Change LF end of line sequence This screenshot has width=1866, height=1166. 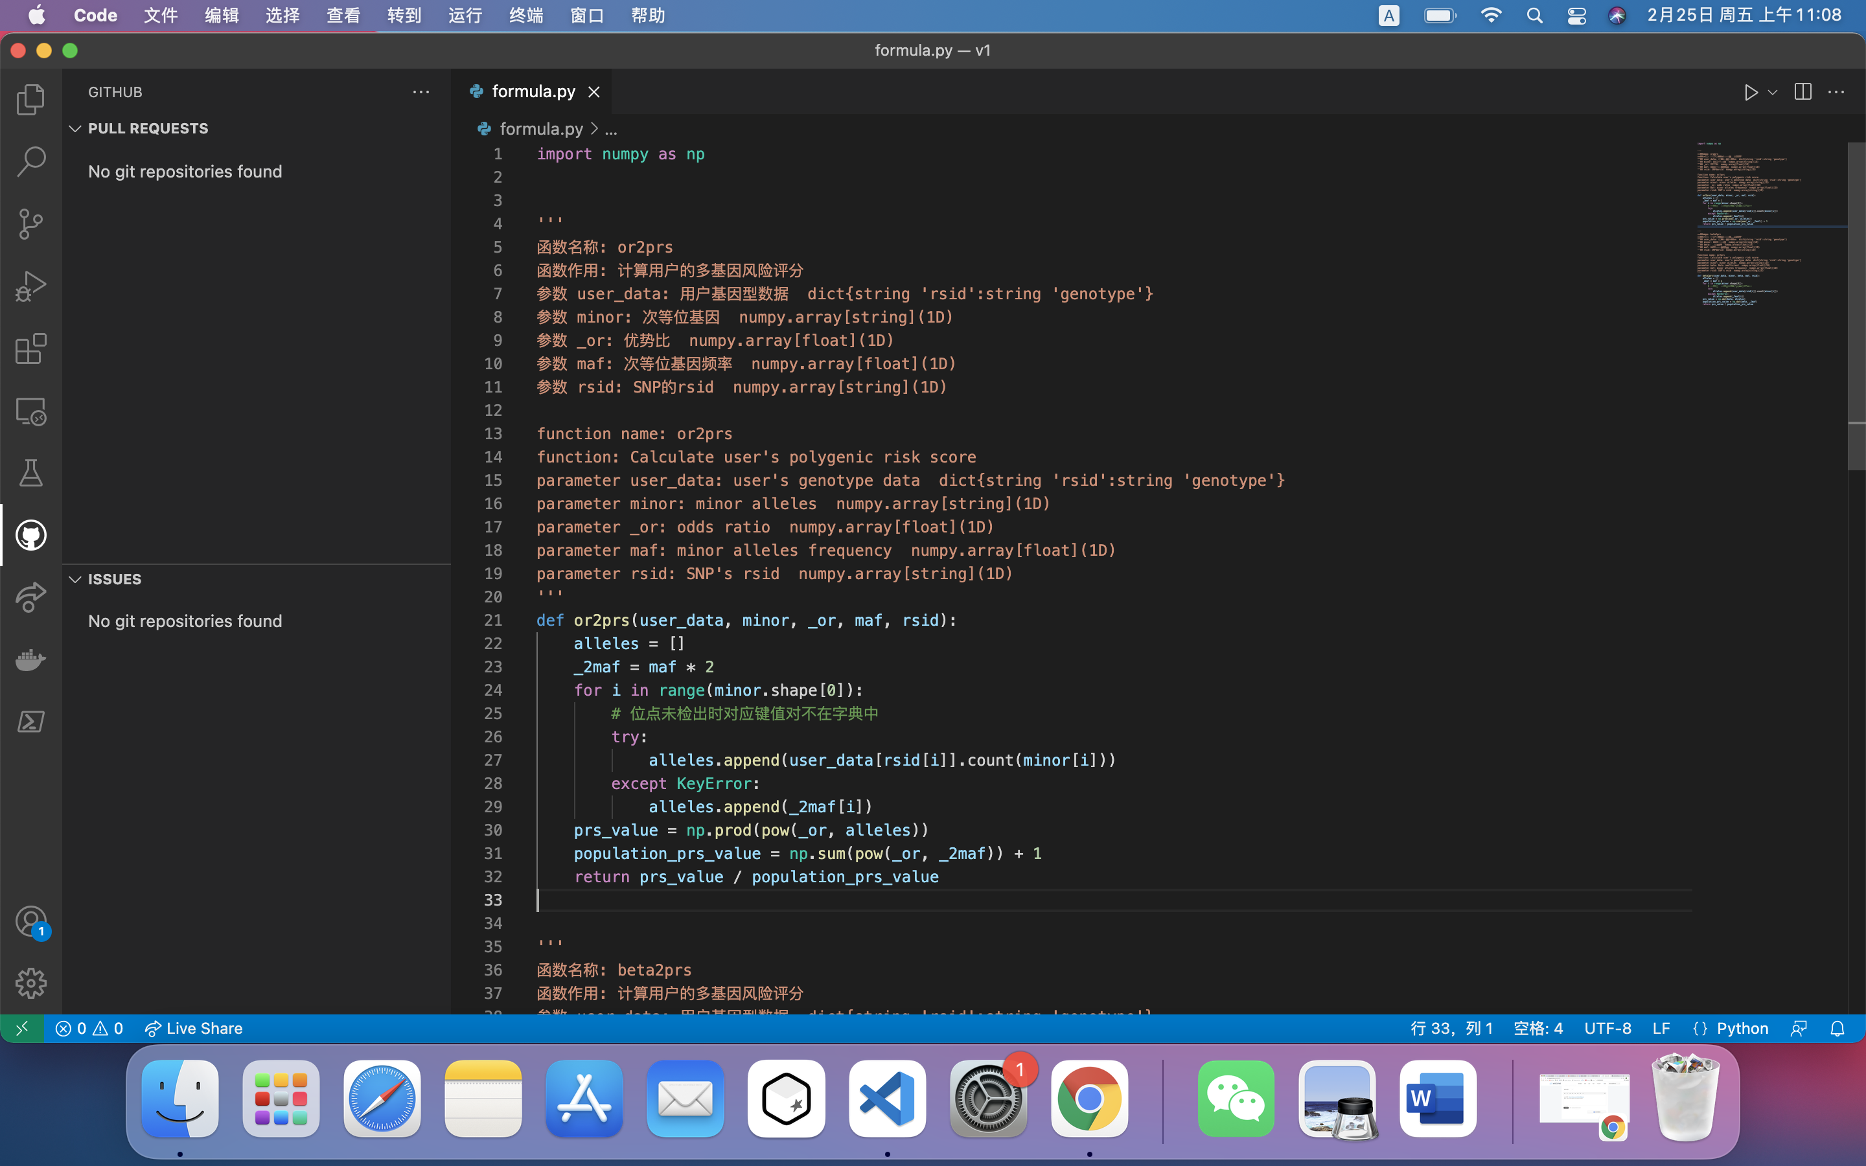(x=1661, y=1028)
